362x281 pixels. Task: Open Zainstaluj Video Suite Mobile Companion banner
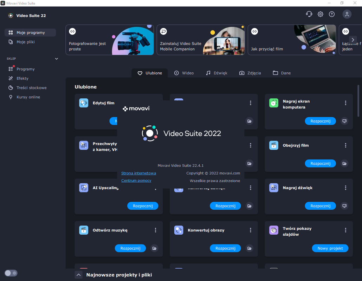(x=201, y=40)
